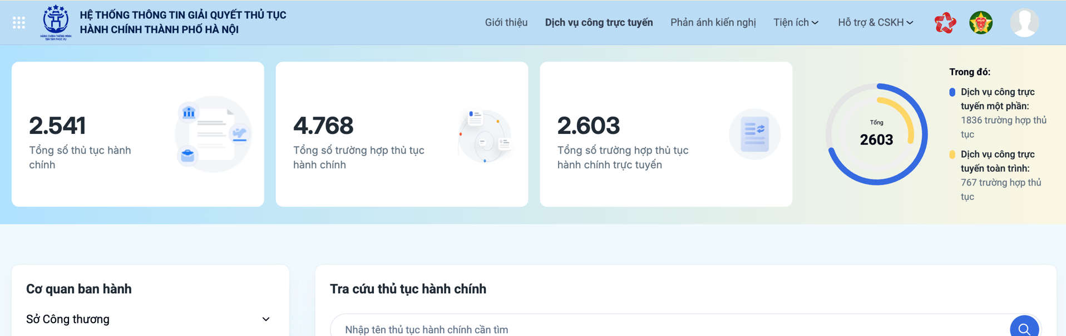
Task: Click the site title heading link
Action: [x=183, y=22]
